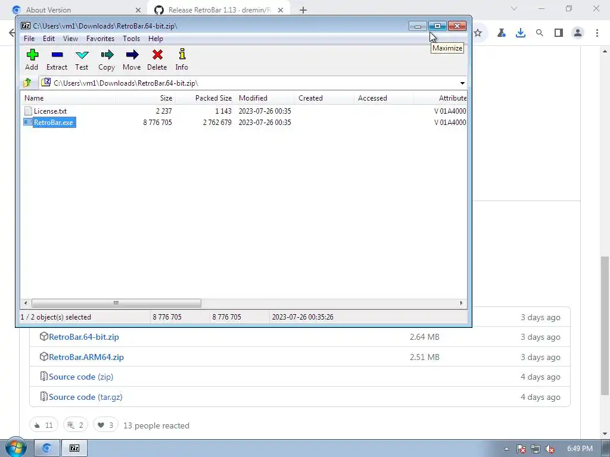Click the browser tab search chevron
610x457 pixels.
[x=514, y=8]
